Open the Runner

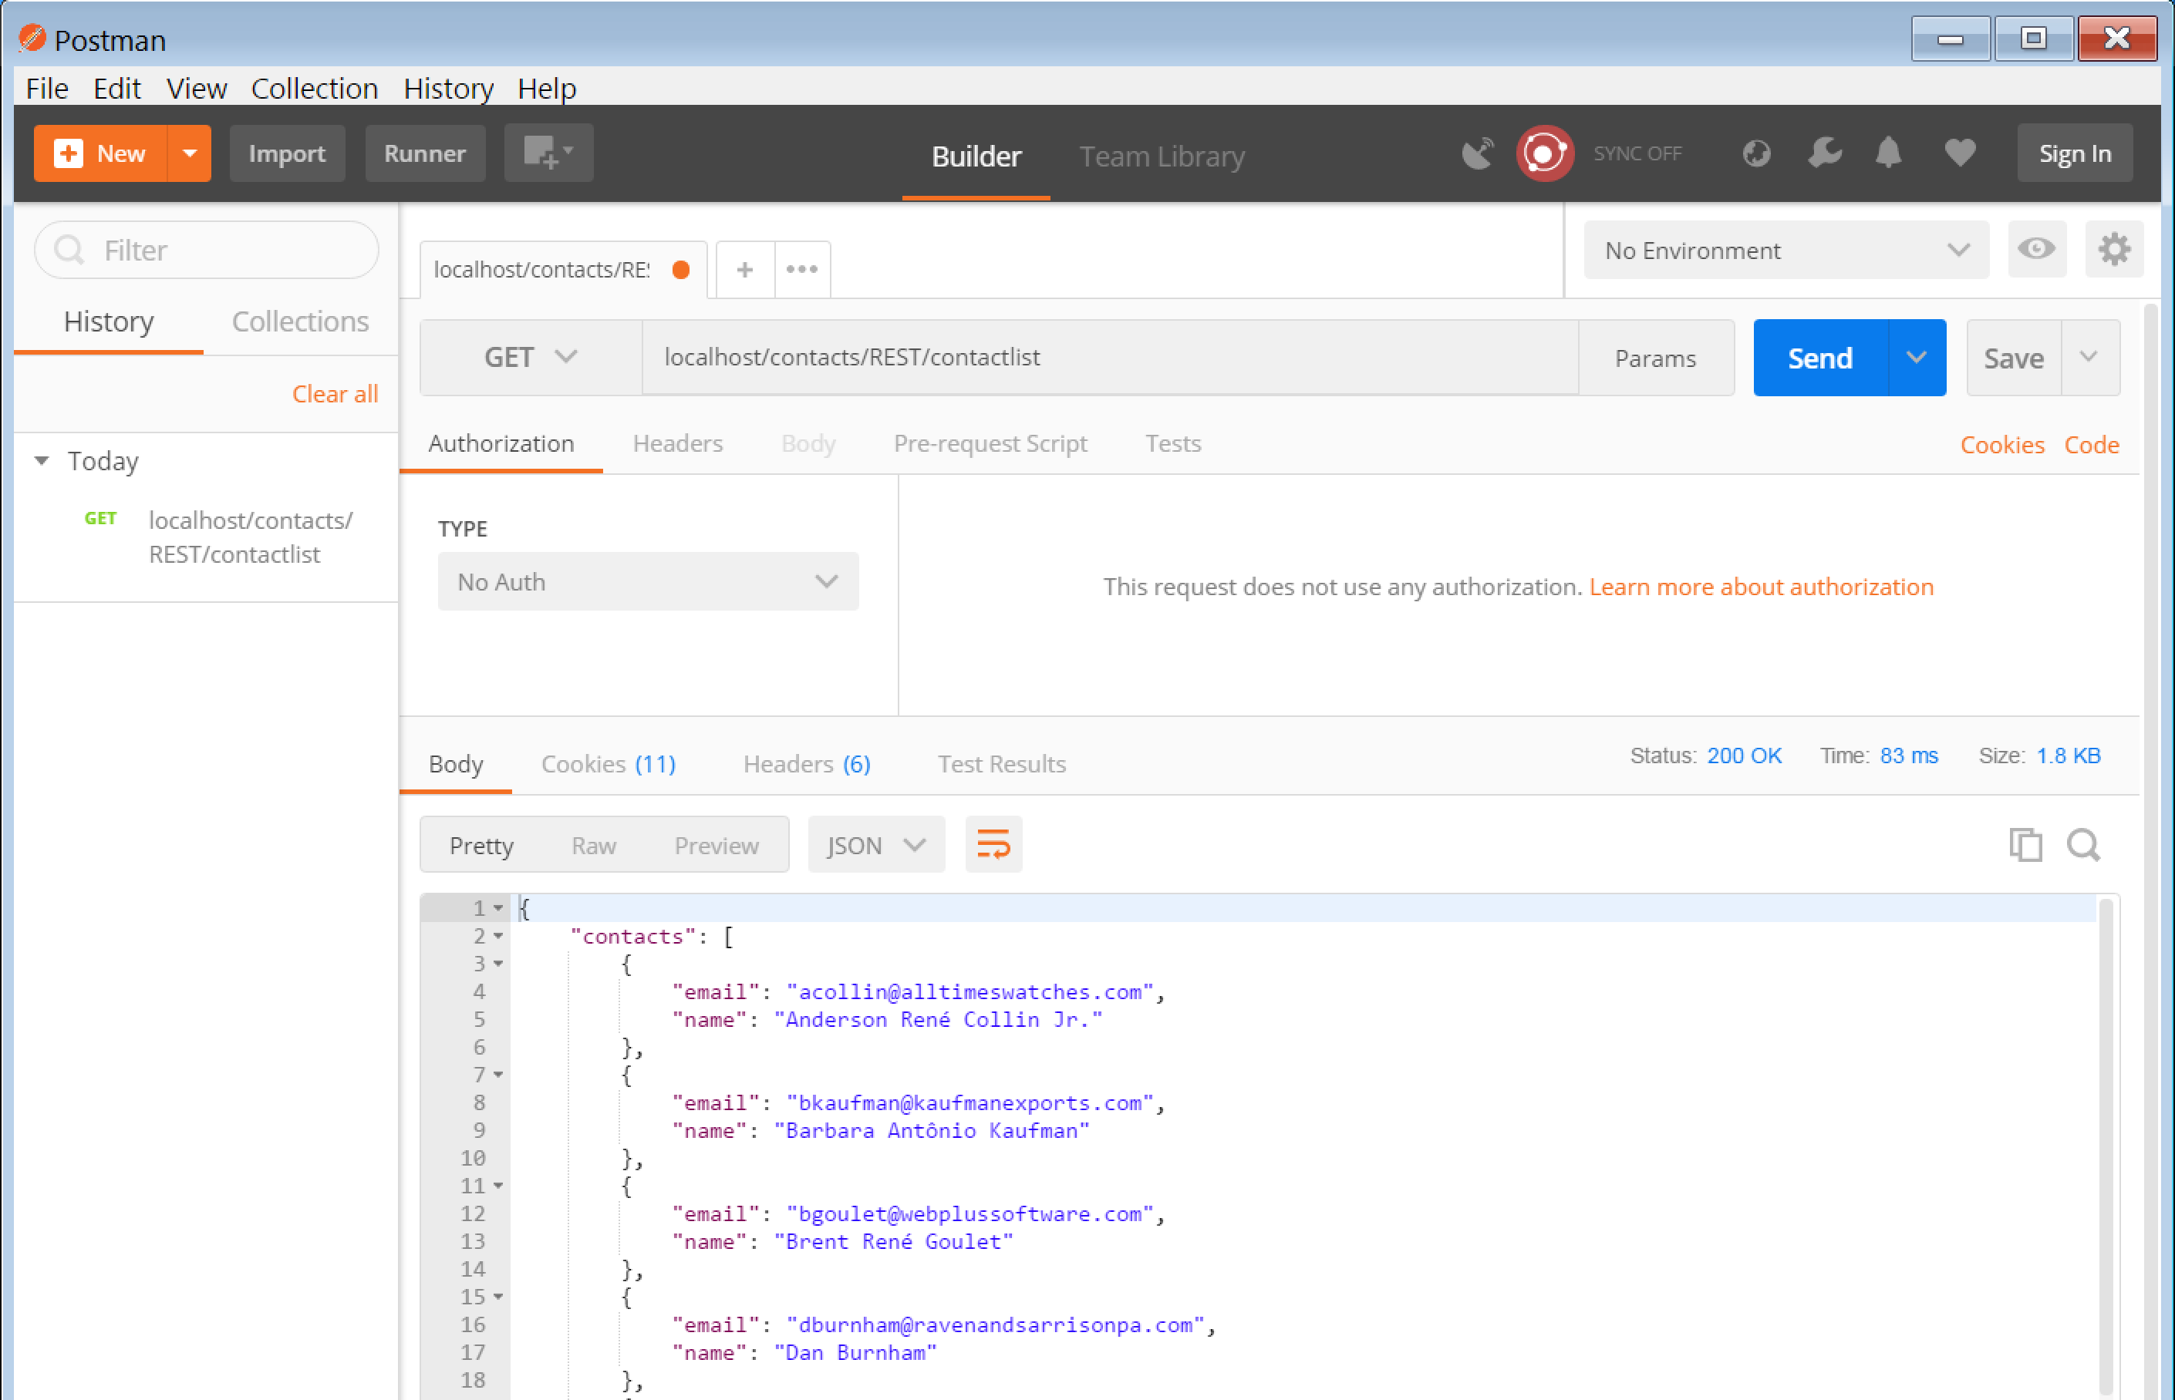425,153
